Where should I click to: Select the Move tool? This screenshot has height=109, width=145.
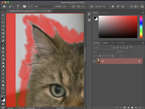[3, 15]
